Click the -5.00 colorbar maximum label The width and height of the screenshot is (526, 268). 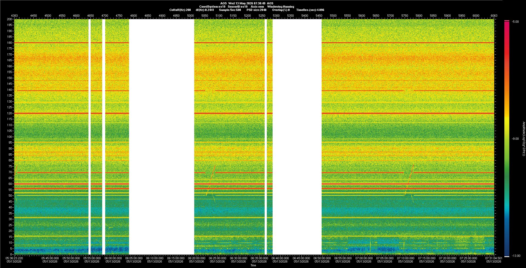click(515, 22)
